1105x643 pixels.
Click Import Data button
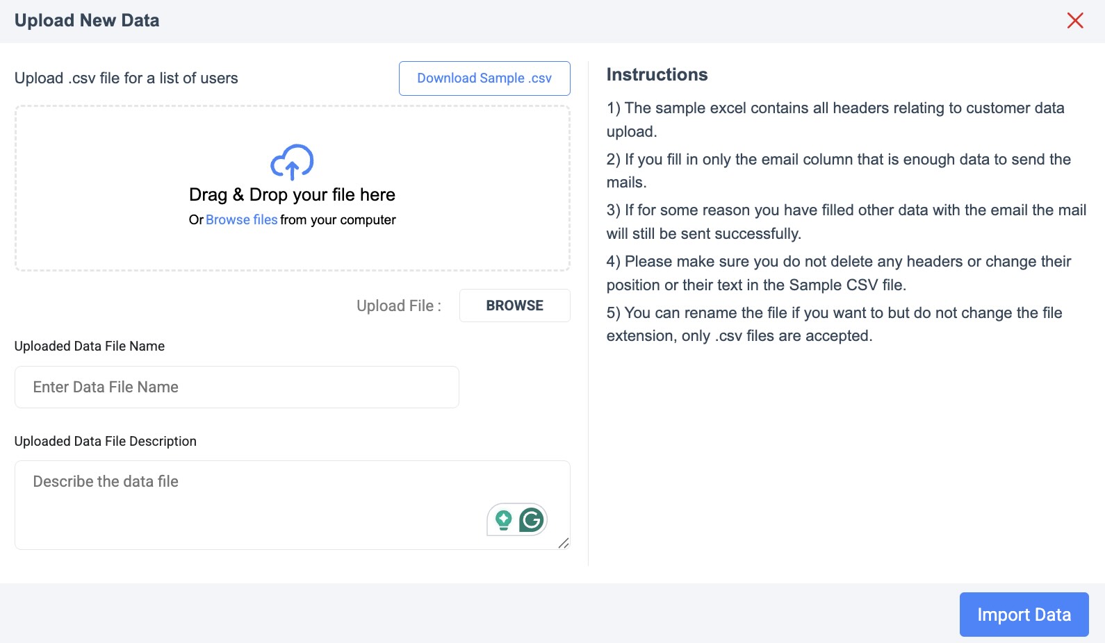point(1024,615)
